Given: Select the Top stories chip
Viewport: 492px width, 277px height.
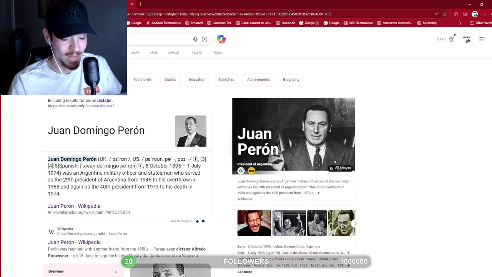Looking at the screenshot, I should 143,80.
